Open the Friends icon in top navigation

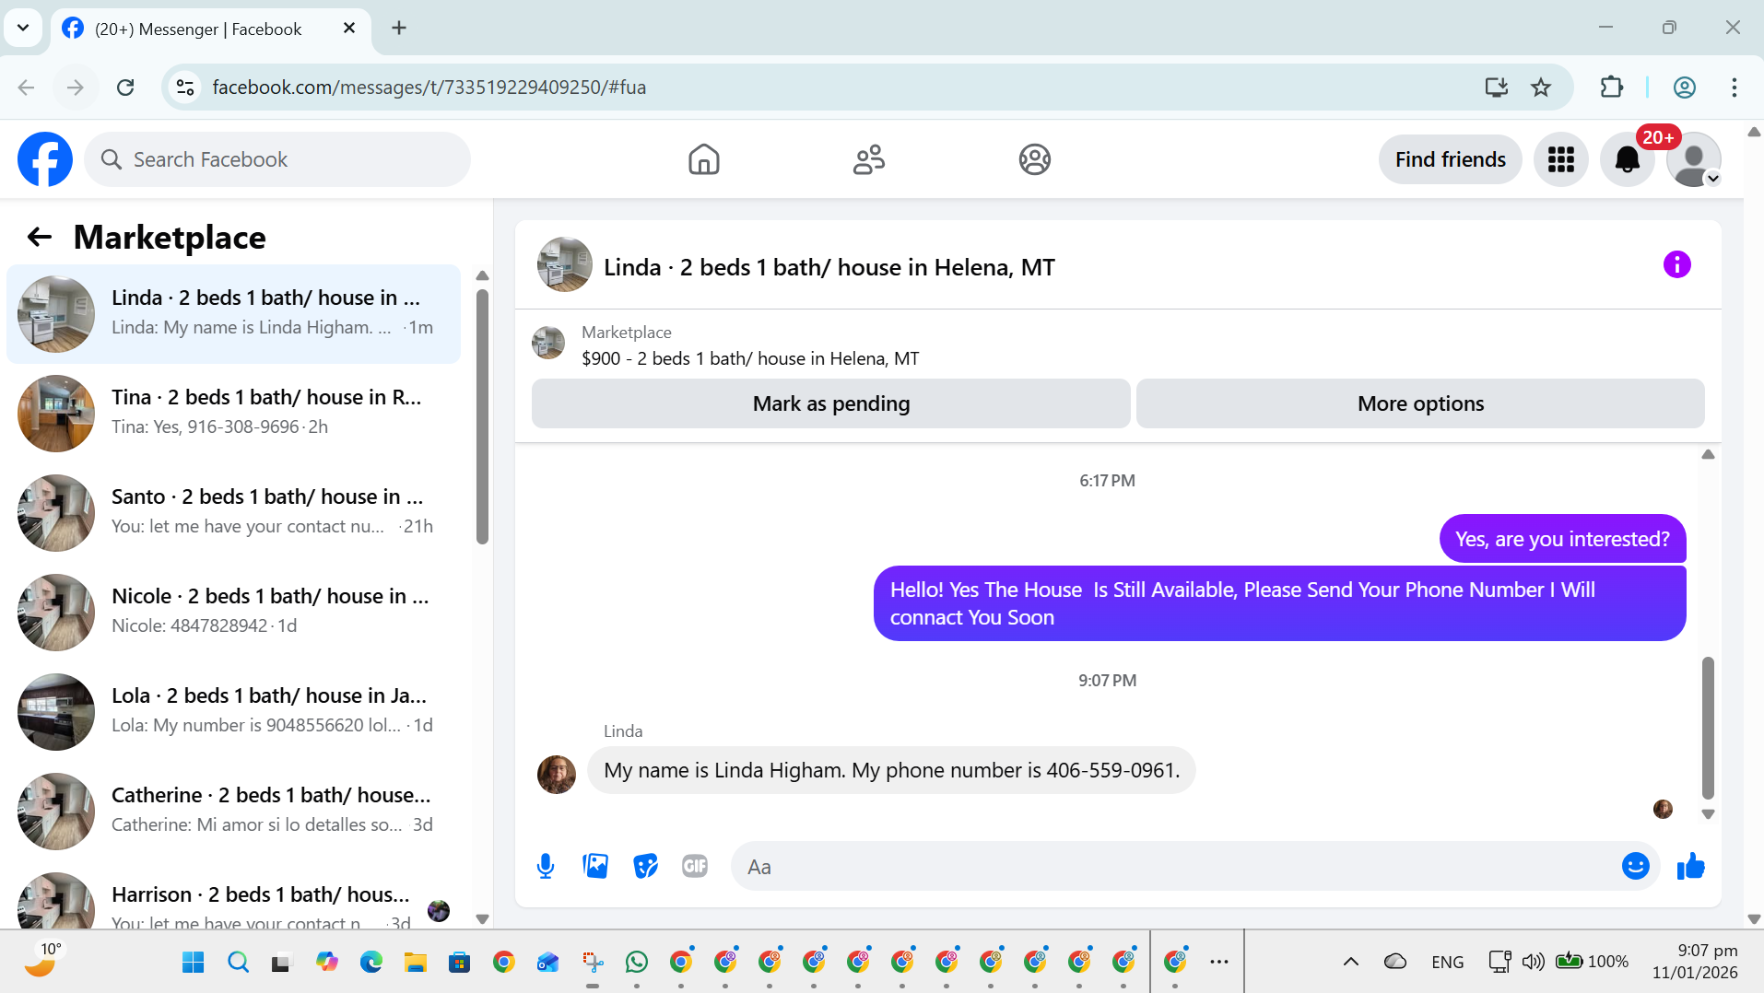click(868, 159)
